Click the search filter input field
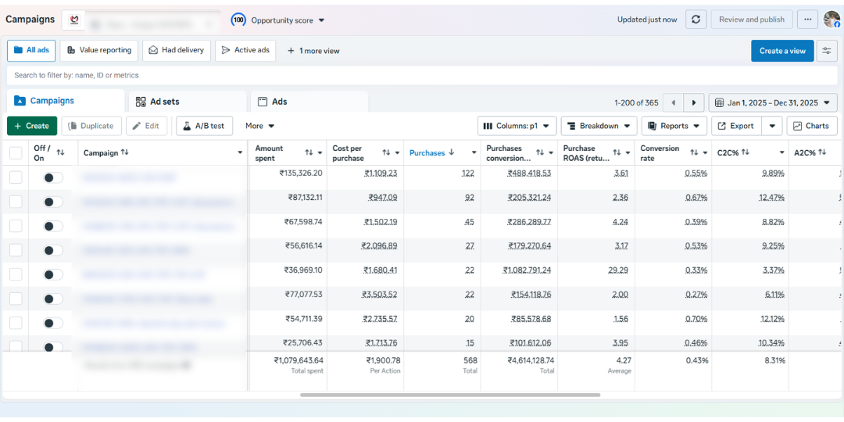Screen dimensions: 844x422 click(313, 75)
